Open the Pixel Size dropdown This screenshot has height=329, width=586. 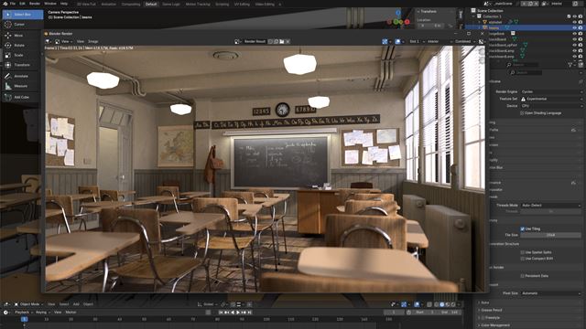[551, 293]
